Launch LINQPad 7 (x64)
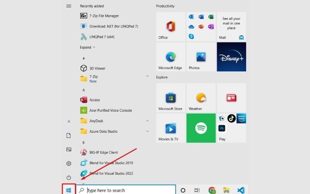310x194 pixels. (x=97, y=37)
